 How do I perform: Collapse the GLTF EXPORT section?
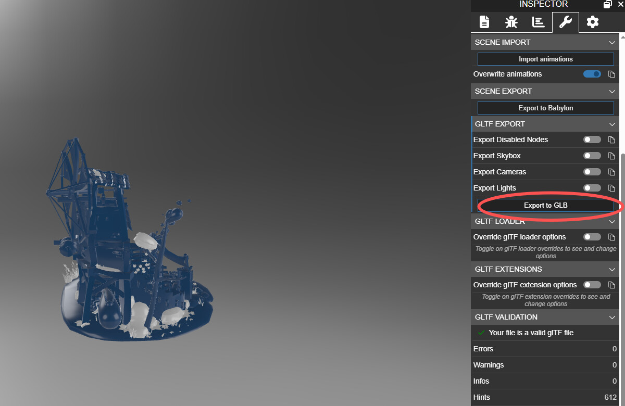tap(611, 124)
